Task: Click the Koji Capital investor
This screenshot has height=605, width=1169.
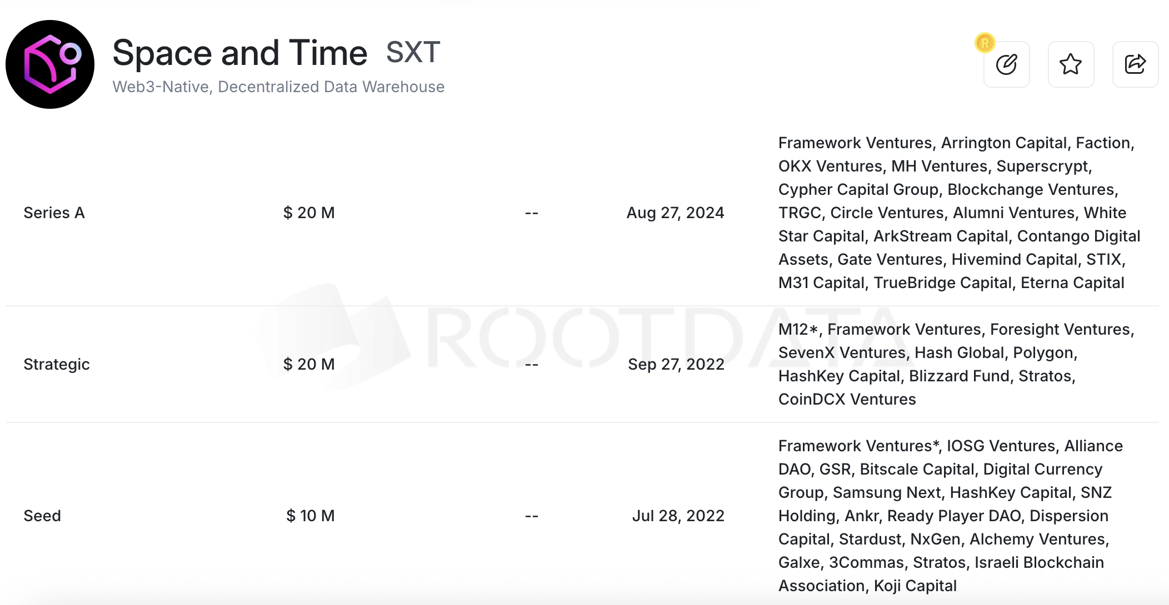Action: (x=915, y=586)
